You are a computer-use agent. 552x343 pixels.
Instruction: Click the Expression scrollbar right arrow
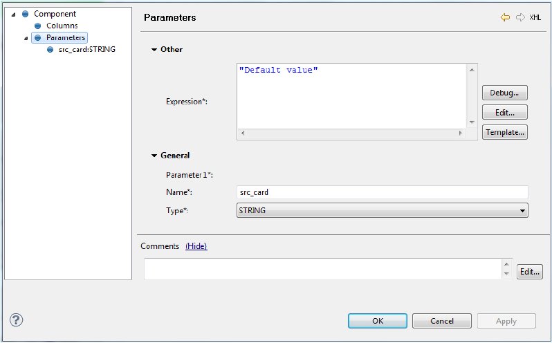click(460, 133)
